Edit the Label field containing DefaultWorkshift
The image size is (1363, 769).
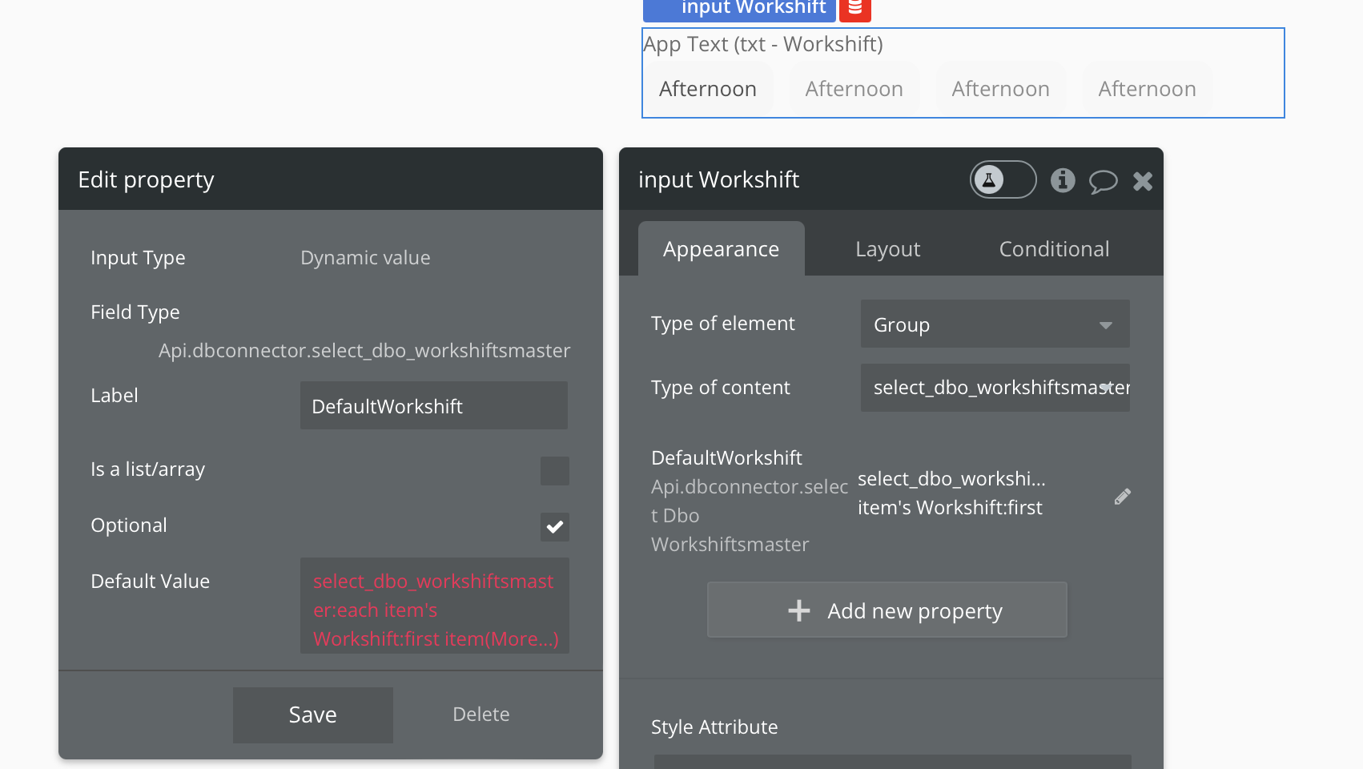click(x=433, y=405)
